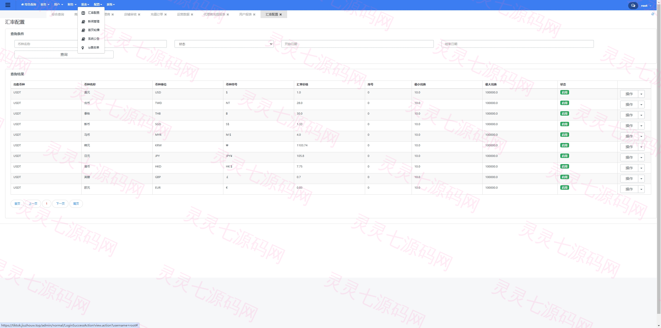
Task: Collapse the 配置 navigation dropdown
Action: [x=98, y=4]
